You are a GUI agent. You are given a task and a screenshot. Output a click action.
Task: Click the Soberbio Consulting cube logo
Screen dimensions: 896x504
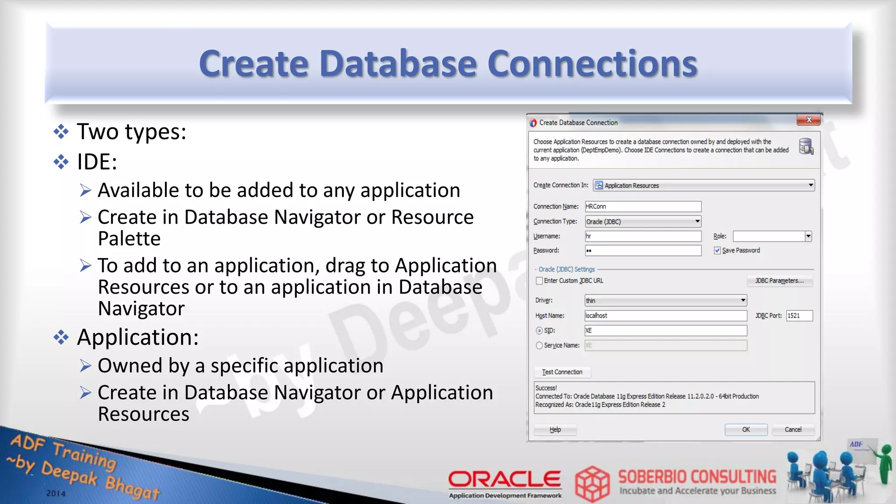click(x=592, y=483)
